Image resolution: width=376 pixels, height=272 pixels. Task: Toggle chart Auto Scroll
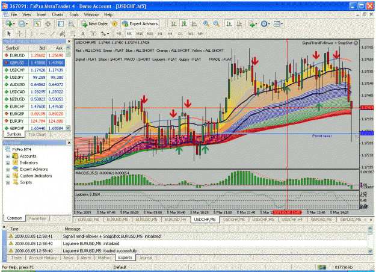[229, 23]
